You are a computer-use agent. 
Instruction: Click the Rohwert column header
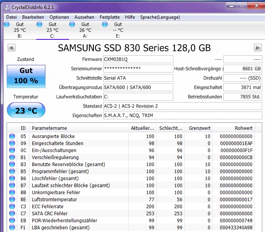(x=234, y=128)
